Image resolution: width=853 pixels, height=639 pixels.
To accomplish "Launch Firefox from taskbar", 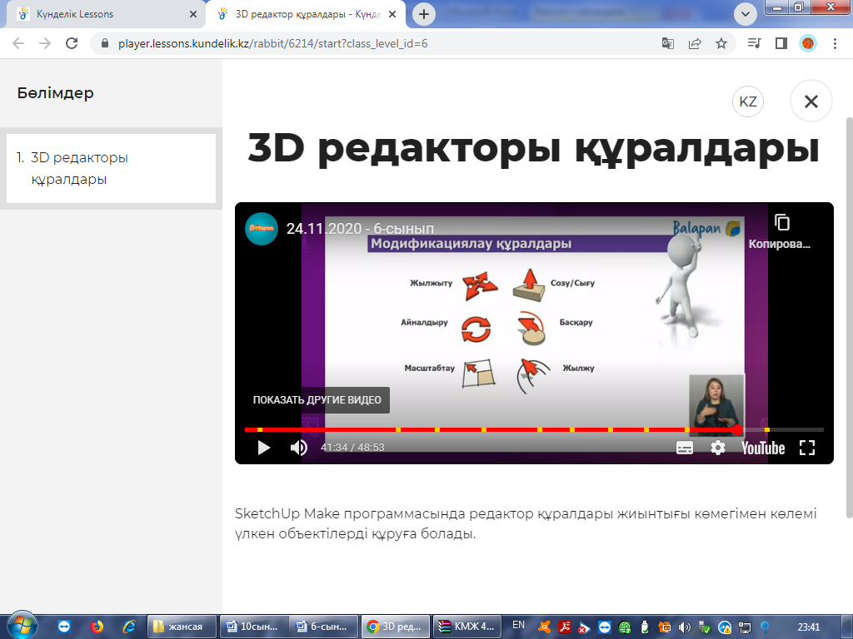I will coord(97,627).
